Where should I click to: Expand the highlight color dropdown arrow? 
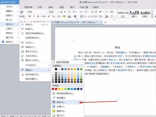click(67, 16)
